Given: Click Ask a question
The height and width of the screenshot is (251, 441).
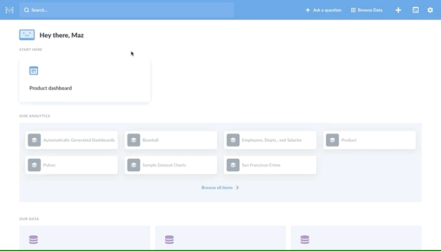Looking at the screenshot, I should pos(323,10).
